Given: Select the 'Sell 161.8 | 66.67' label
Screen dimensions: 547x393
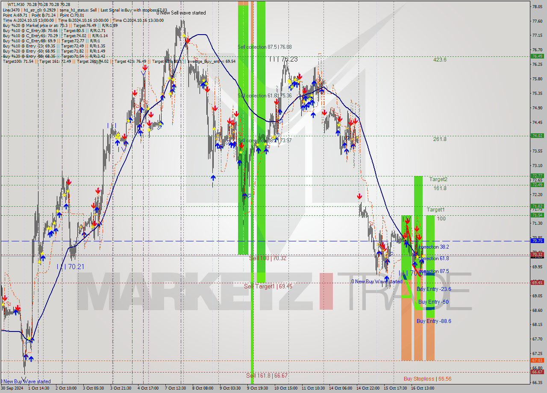Looking at the screenshot, I should click(x=267, y=375).
